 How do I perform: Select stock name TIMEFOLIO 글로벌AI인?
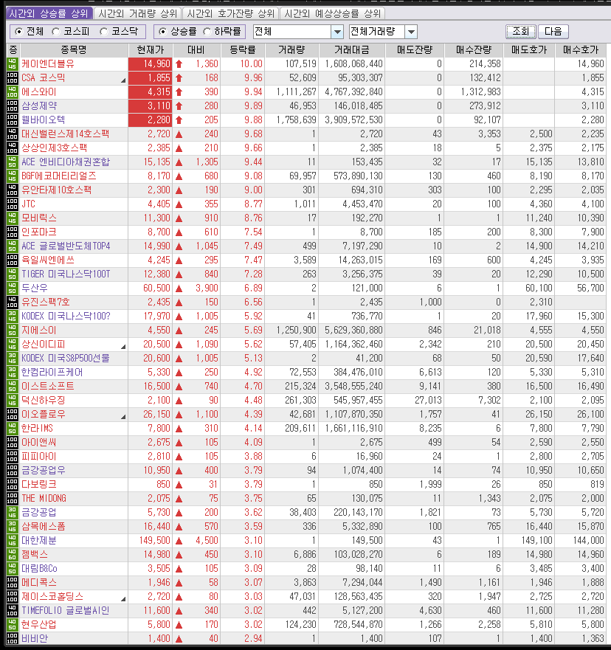tap(66, 611)
